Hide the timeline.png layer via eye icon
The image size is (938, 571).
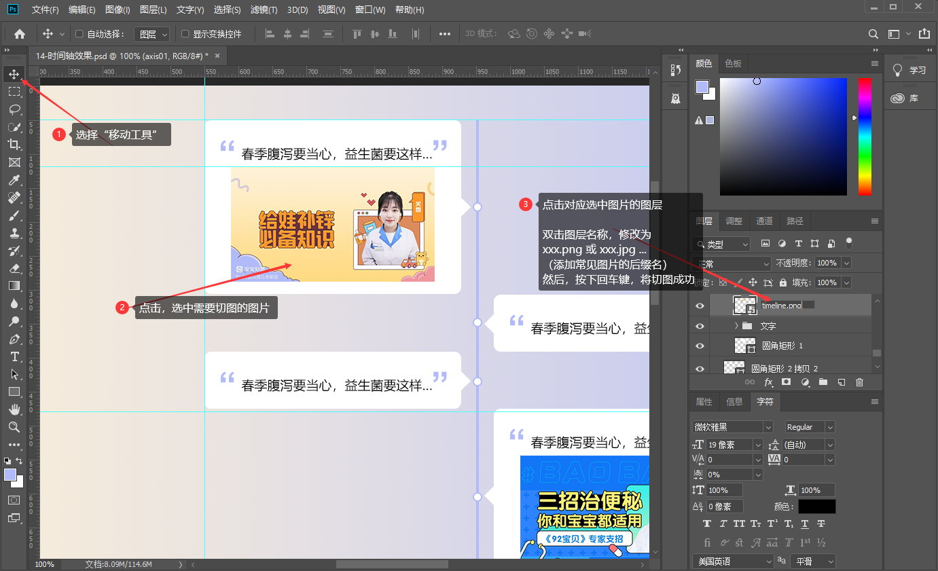pos(700,306)
